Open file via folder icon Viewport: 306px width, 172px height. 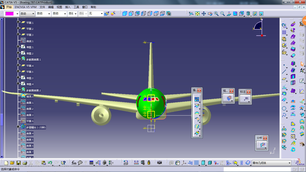click(12, 163)
